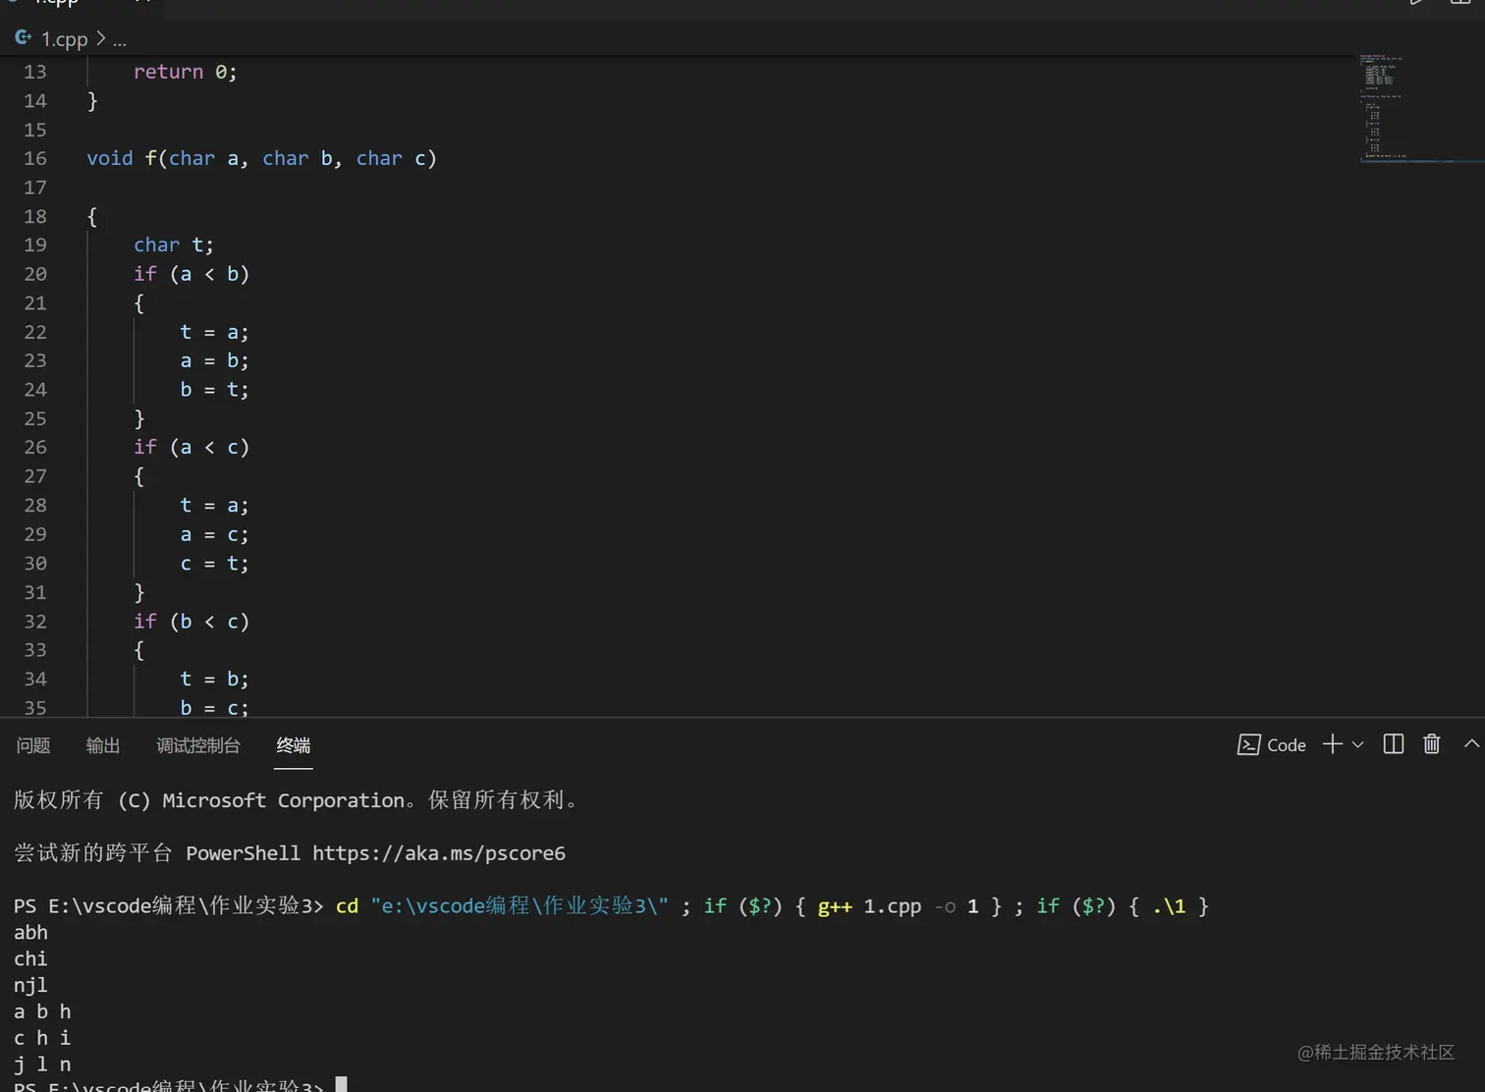Click the Code terminal profile icon
1485x1092 pixels.
coord(1248,745)
